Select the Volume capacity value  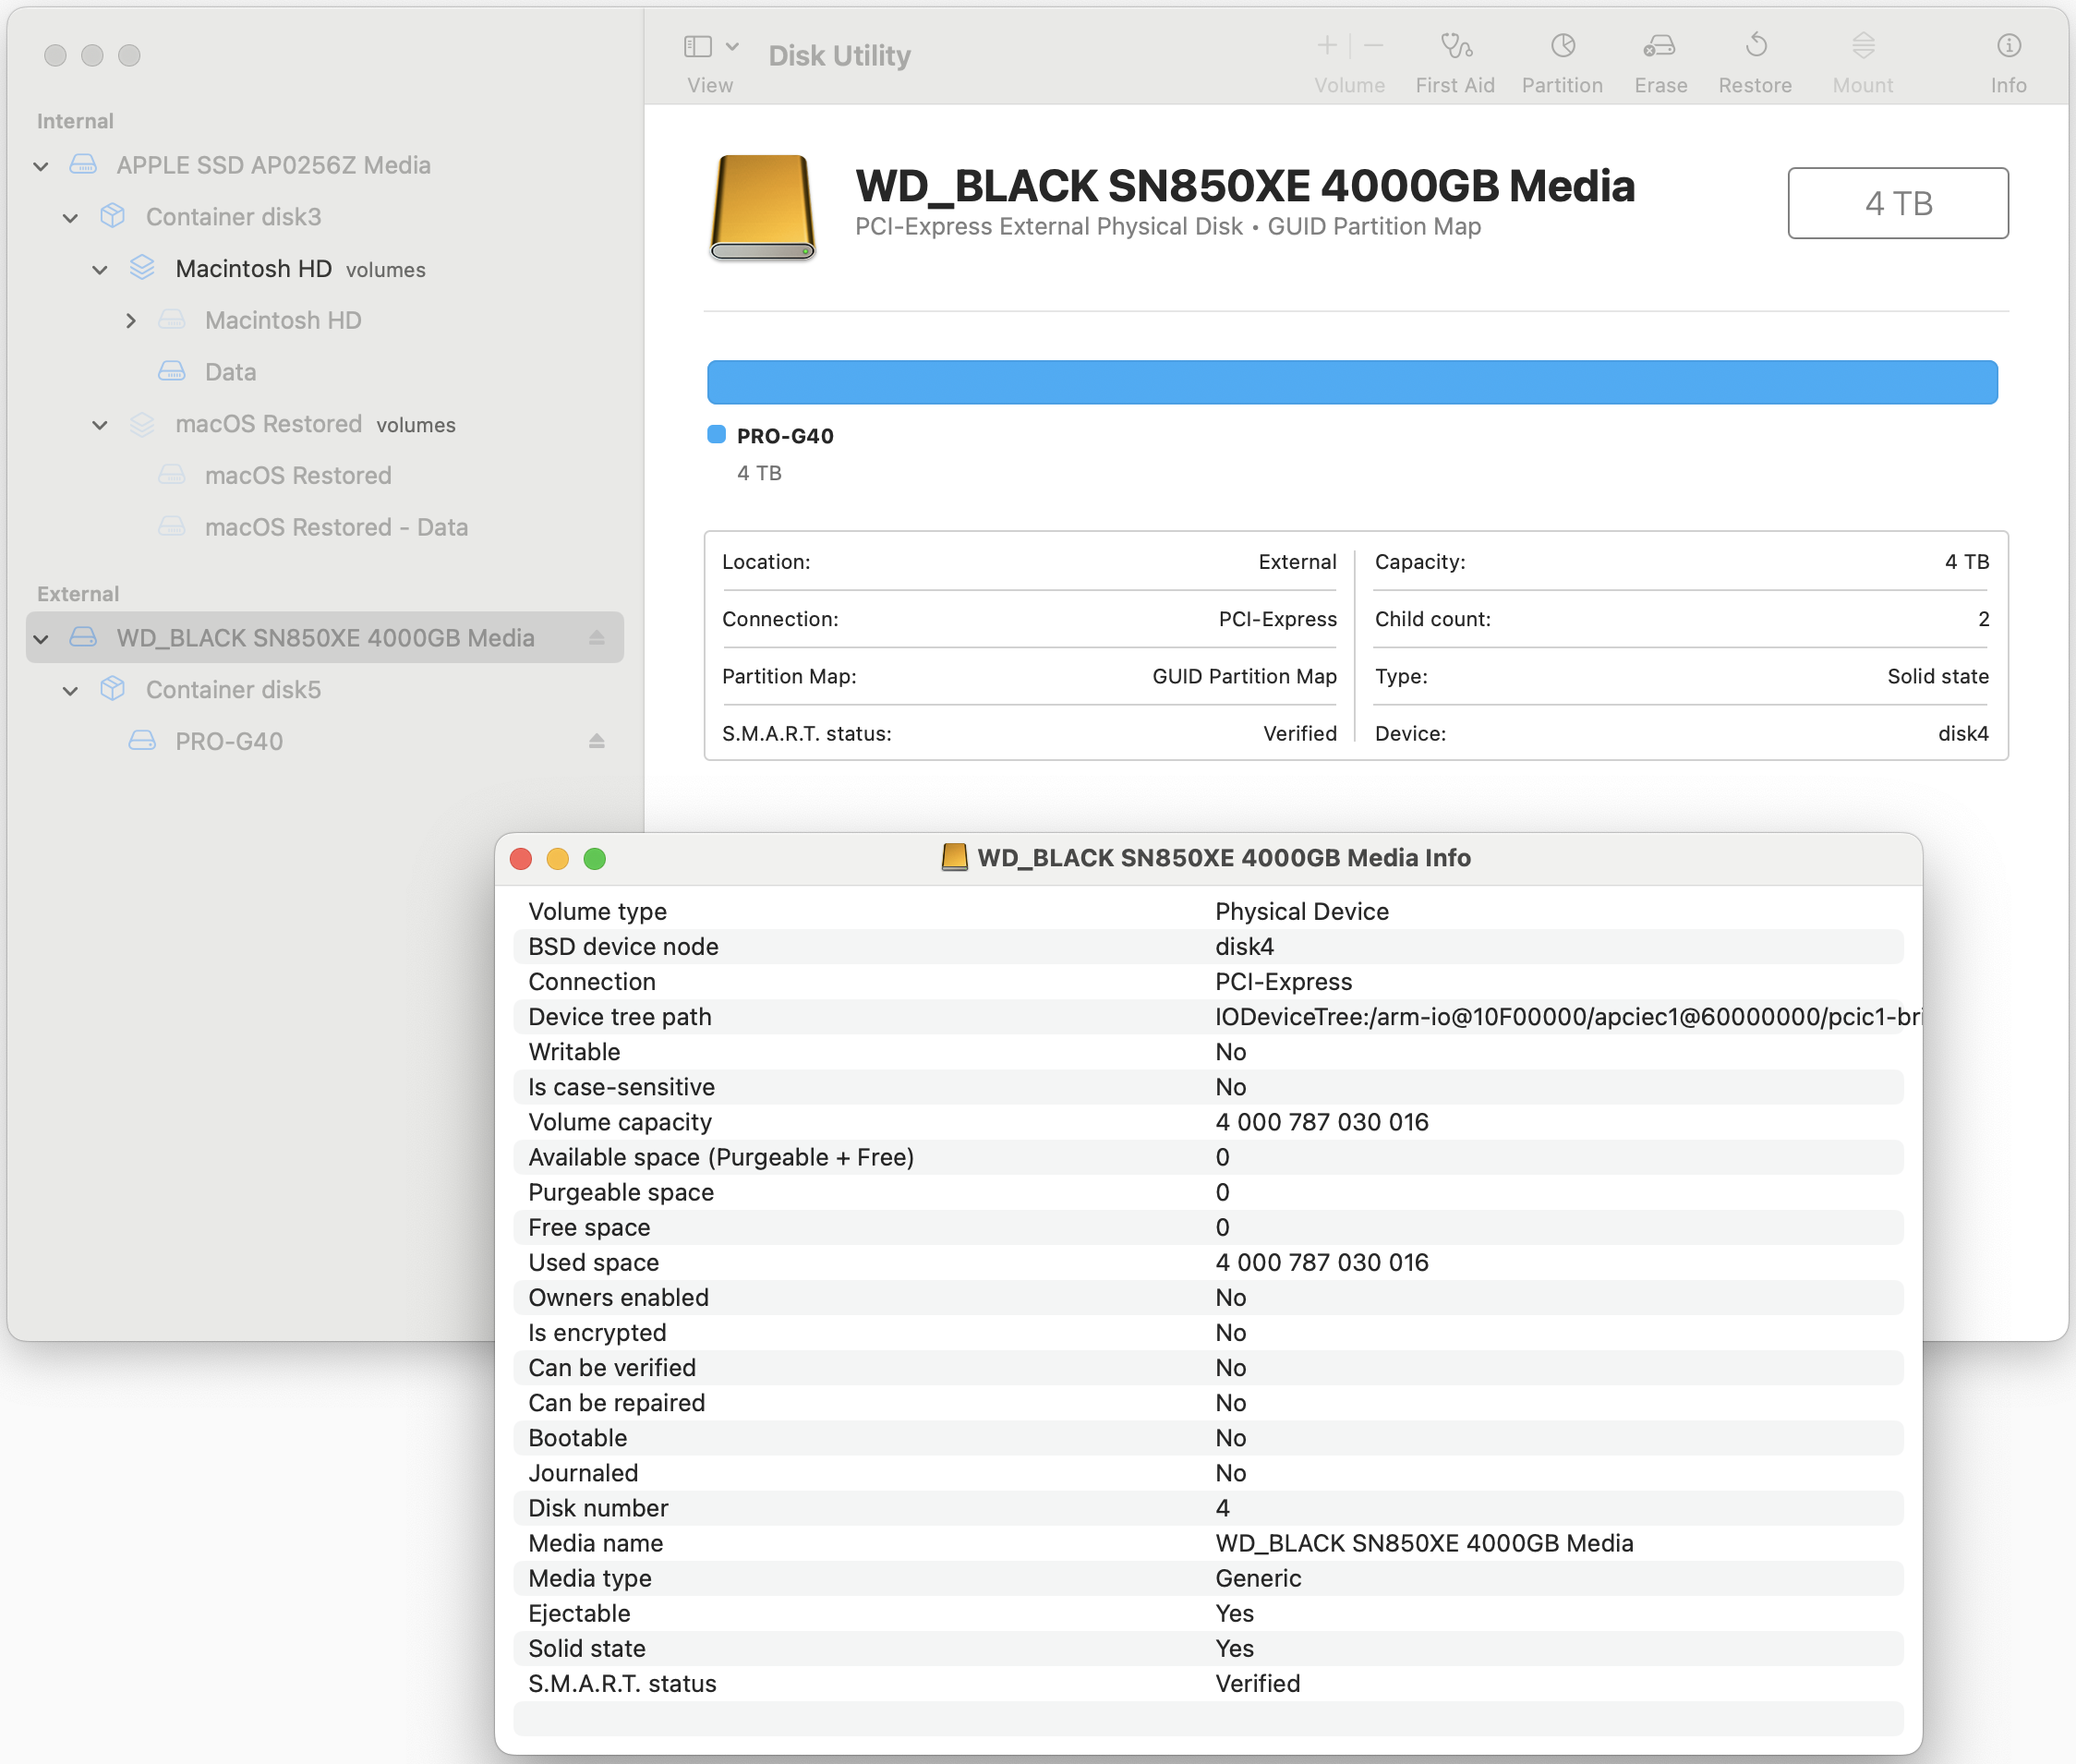pyautogui.click(x=1322, y=1122)
